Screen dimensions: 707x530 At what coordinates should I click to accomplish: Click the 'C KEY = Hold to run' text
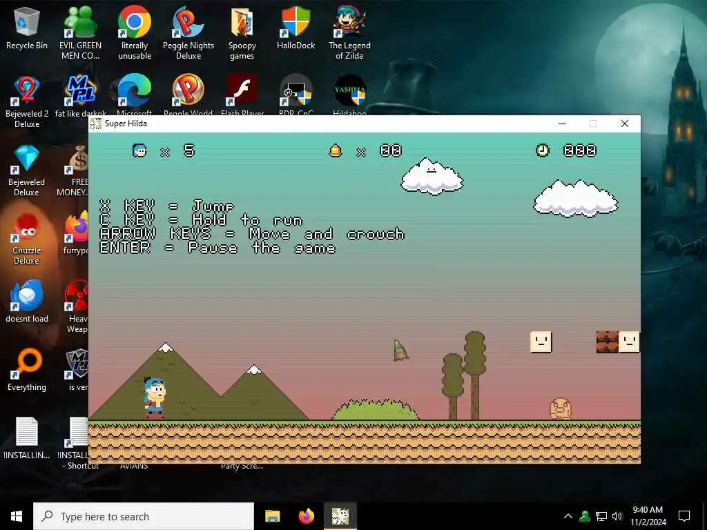point(201,220)
